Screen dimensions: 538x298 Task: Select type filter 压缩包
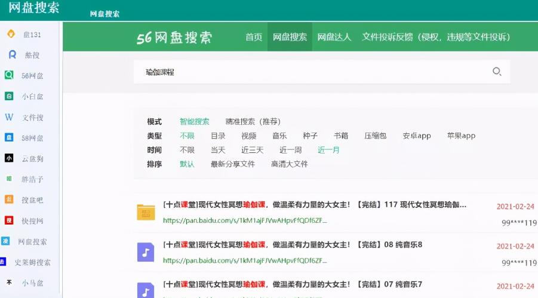[x=376, y=136]
